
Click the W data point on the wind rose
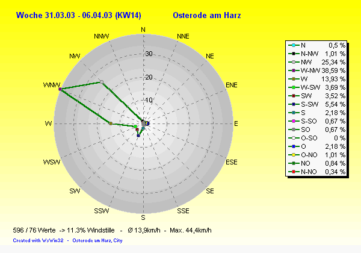point(110,123)
